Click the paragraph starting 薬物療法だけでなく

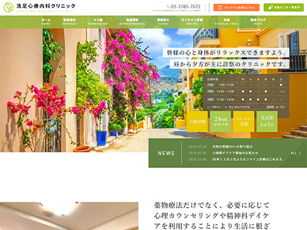(212, 215)
